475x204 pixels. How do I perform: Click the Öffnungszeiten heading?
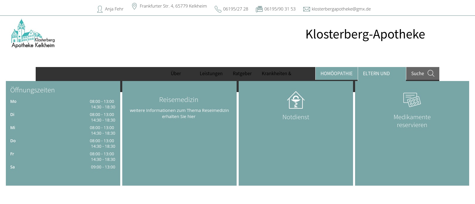click(32, 90)
